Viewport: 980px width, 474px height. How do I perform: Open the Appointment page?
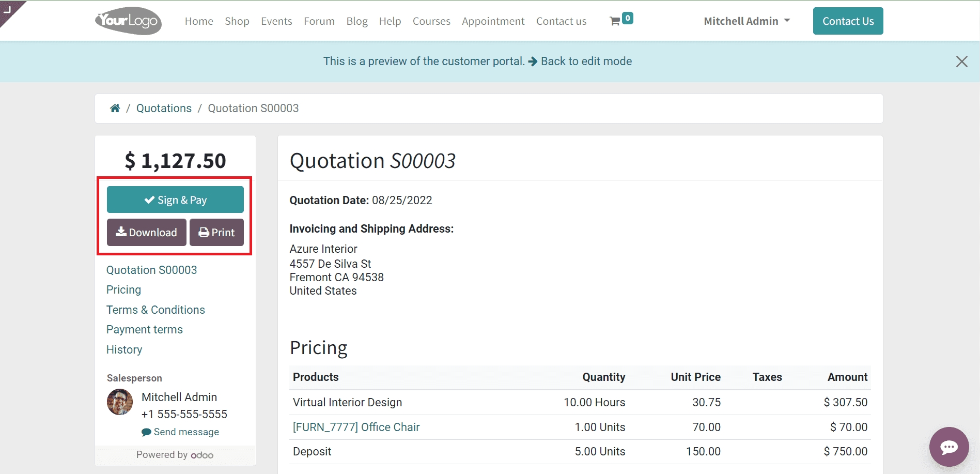pos(493,21)
